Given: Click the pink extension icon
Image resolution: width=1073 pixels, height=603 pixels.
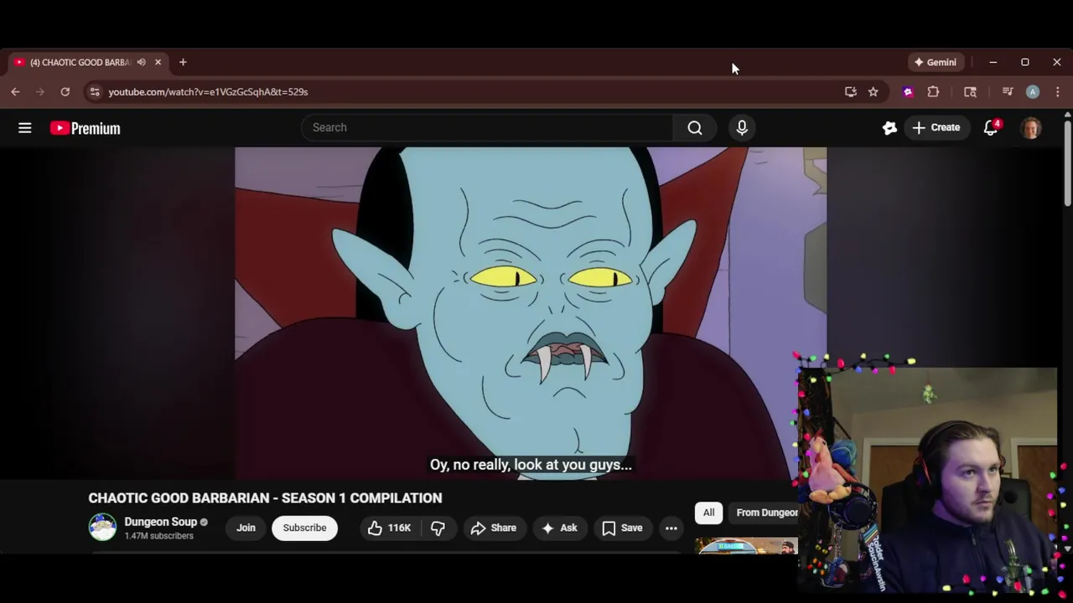Looking at the screenshot, I should click(x=908, y=92).
